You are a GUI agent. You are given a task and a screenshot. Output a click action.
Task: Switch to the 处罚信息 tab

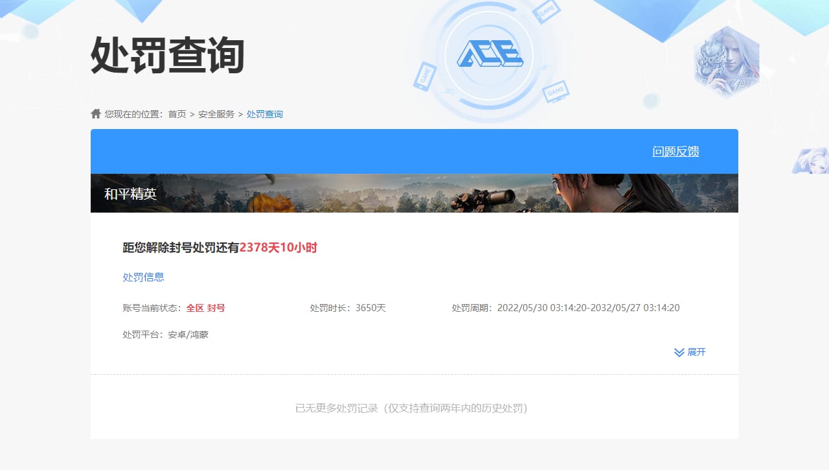(x=143, y=277)
